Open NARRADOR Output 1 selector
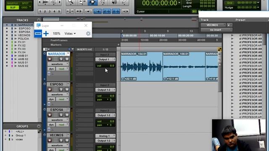 pyautogui.click(x=105, y=60)
